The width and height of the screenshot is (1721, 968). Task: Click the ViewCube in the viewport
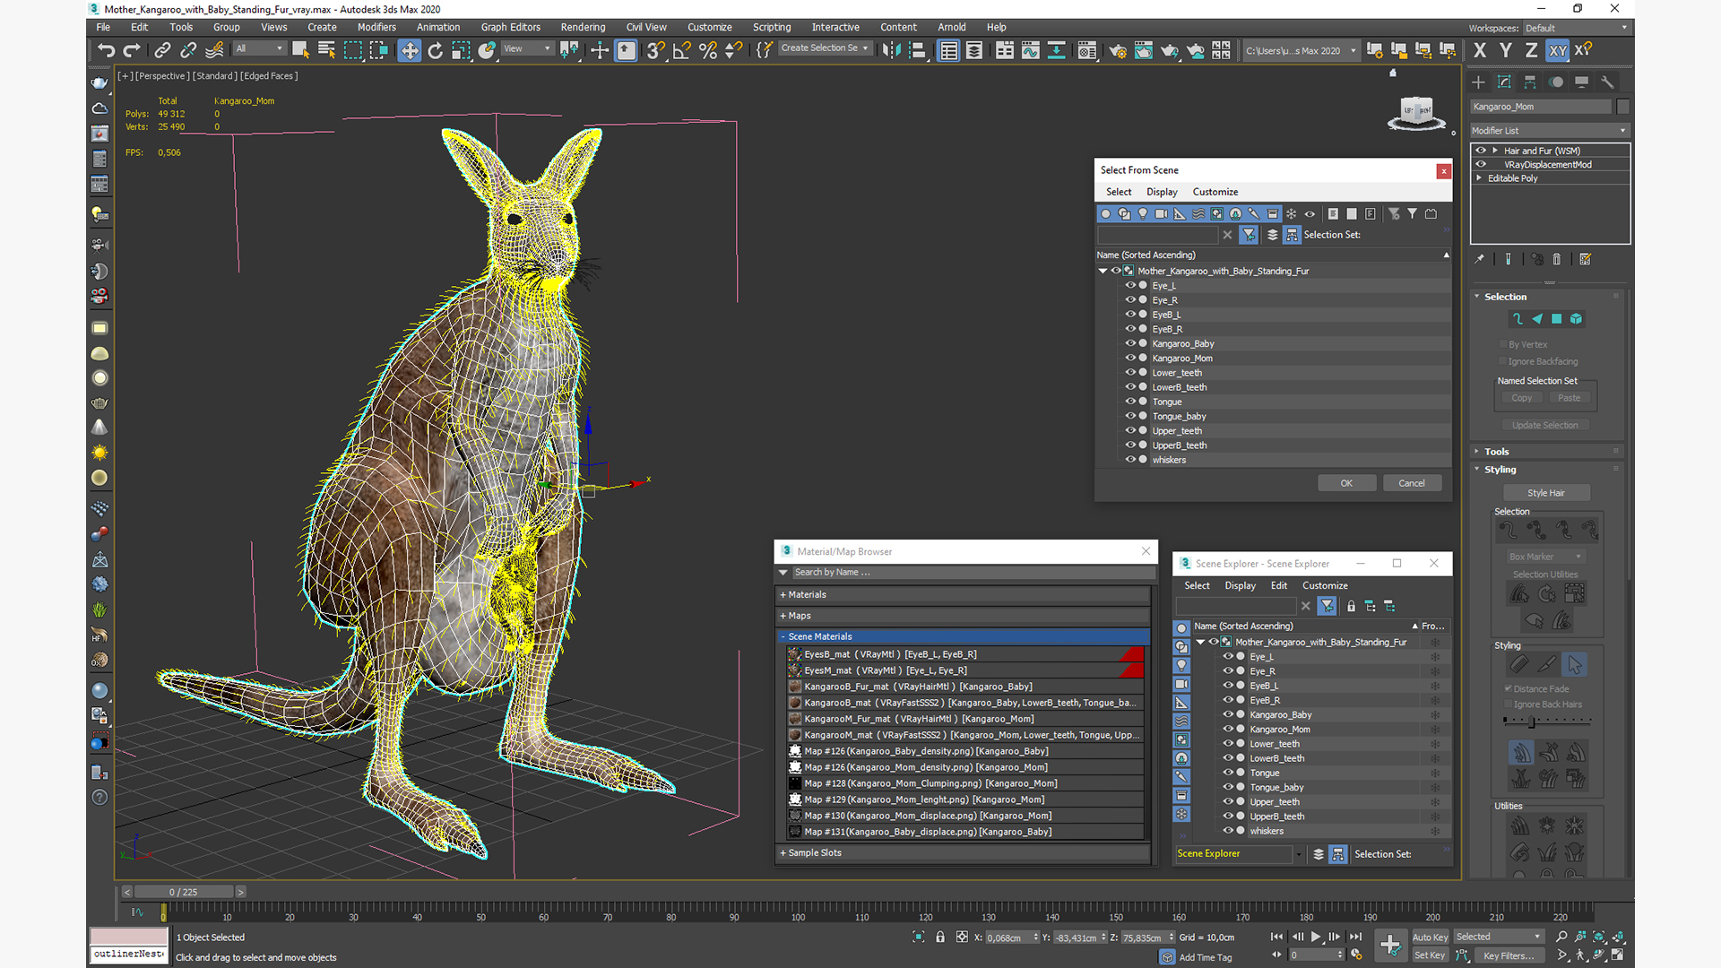tap(1416, 114)
